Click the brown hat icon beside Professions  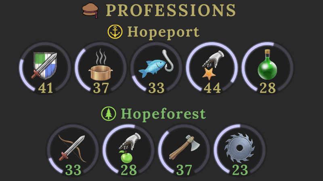point(90,10)
